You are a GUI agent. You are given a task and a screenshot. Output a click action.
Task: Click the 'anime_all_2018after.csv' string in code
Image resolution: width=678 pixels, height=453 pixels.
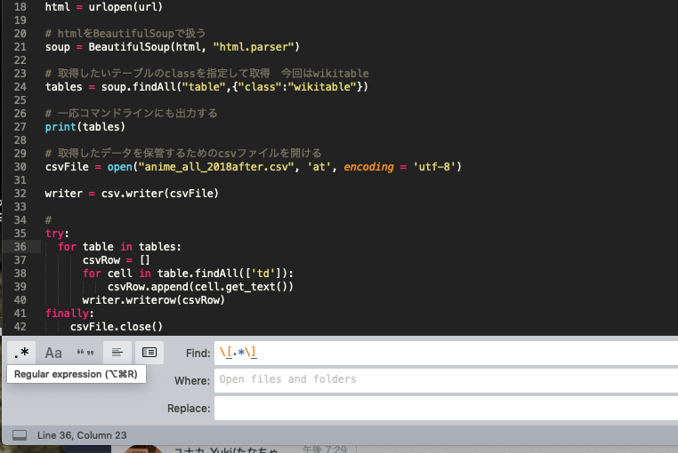196,166
